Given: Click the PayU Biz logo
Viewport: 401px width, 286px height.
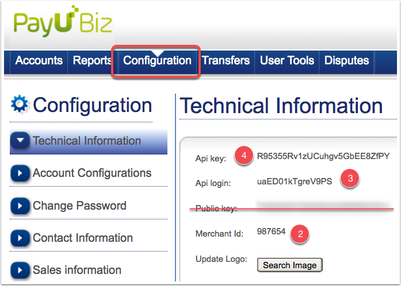Looking at the screenshot, I should click(x=63, y=21).
